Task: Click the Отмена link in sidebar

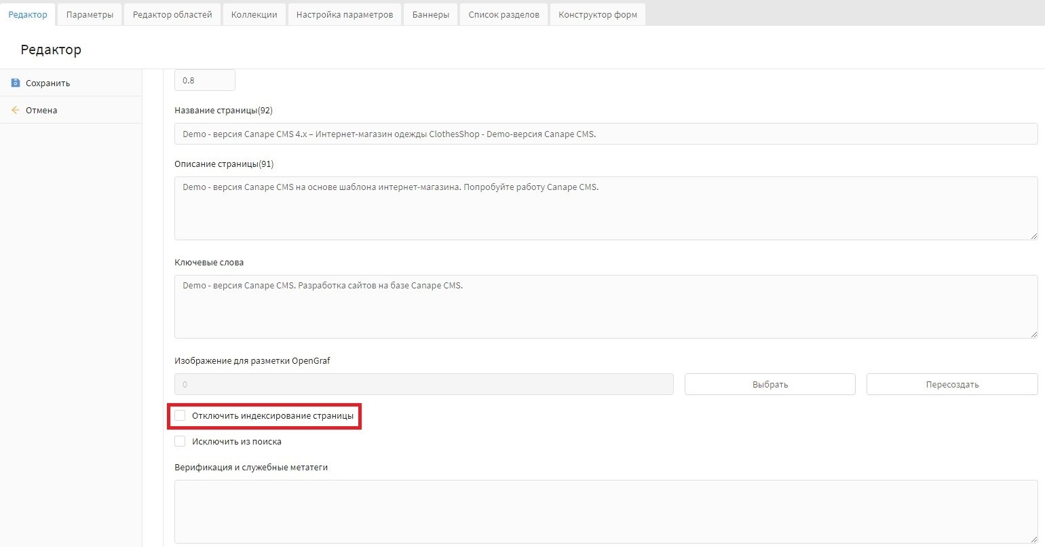Action: (41, 110)
